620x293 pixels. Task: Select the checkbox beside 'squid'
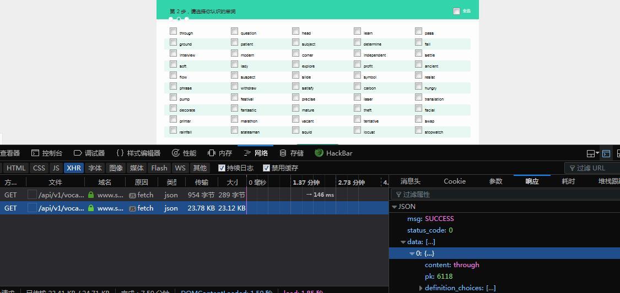click(296, 130)
